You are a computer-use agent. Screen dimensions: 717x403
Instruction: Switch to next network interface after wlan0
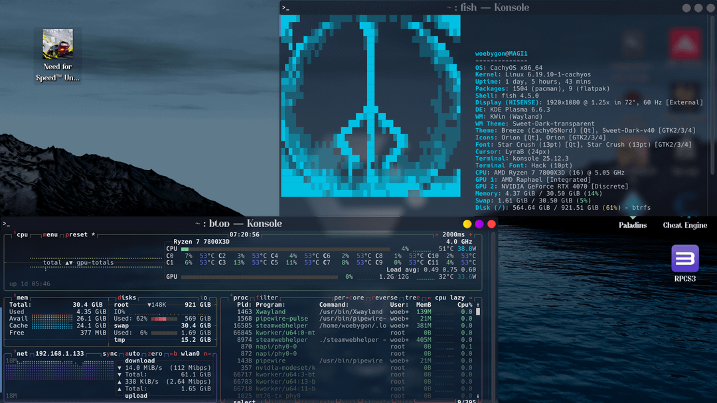pos(207,354)
